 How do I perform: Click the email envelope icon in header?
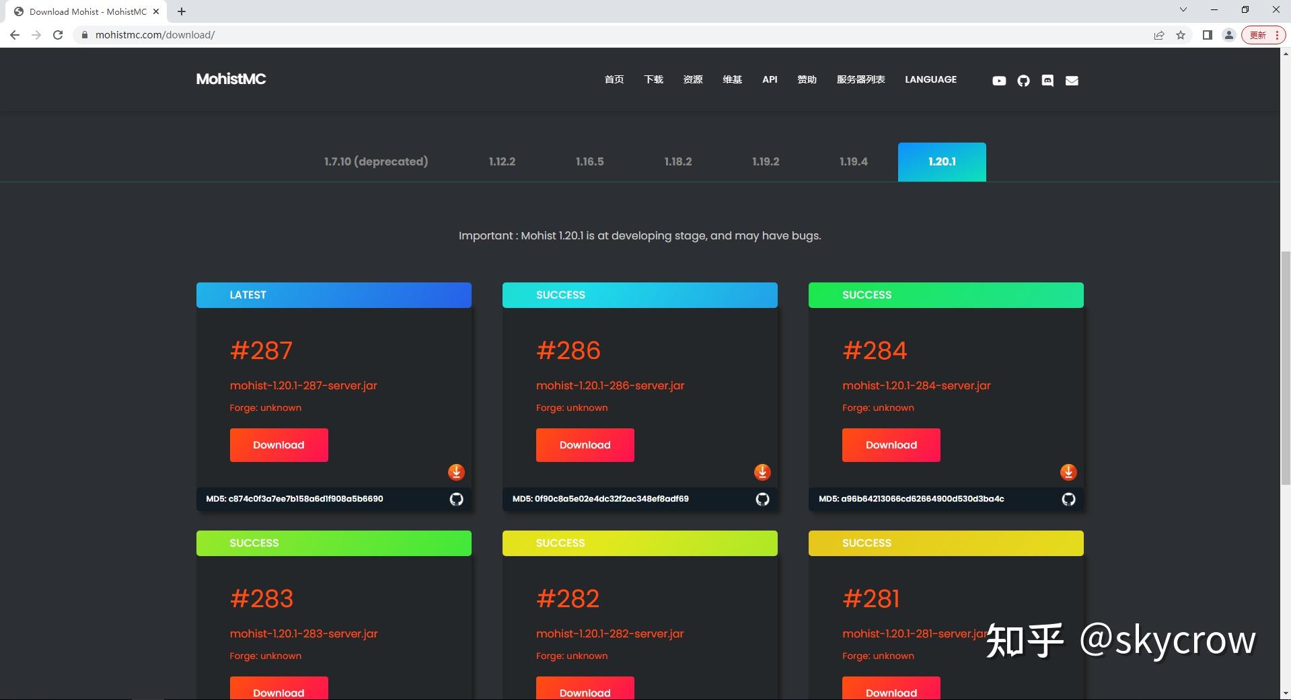[1072, 81]
